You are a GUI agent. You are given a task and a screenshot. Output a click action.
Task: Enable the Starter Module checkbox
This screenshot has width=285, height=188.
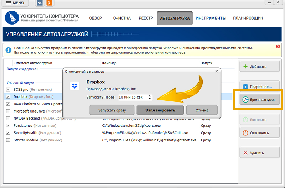[8, 140]
